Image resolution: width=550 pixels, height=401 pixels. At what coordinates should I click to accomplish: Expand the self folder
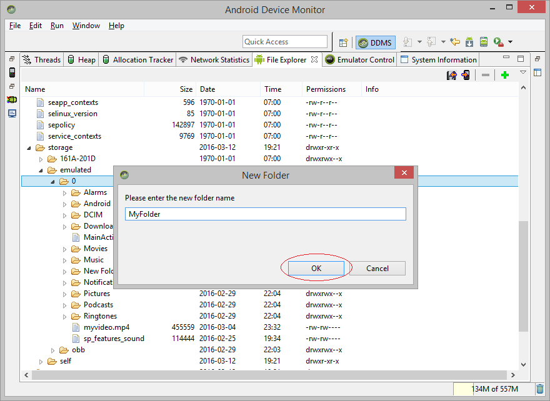[x=41, y=362]
